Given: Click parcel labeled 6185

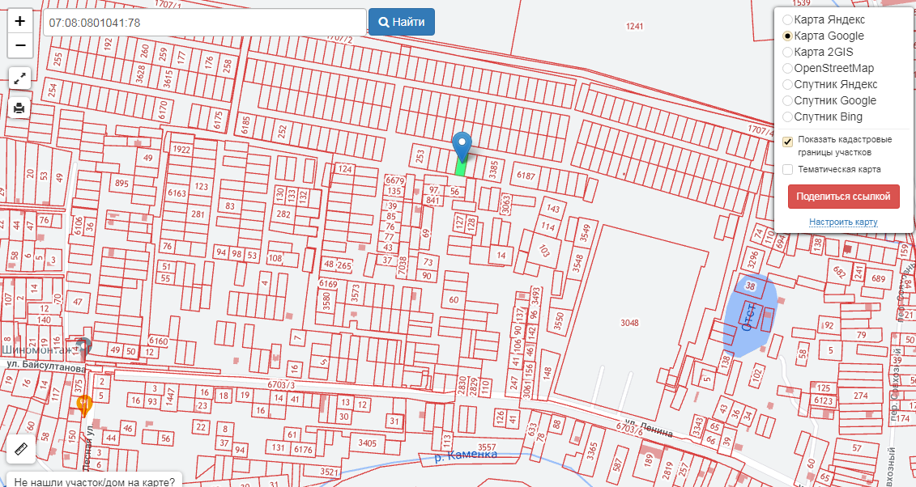Looking at the screenshot, I should [245, 125].
